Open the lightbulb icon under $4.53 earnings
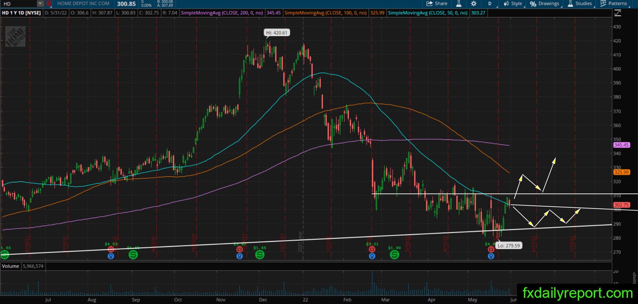This screenshot has width=638, height=304. [x=110, y=256]
